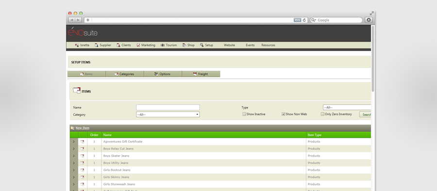Enable Only Zero Inventory checkbox
The height and width of the screenshot is (191, 437).
pos(322,114)
